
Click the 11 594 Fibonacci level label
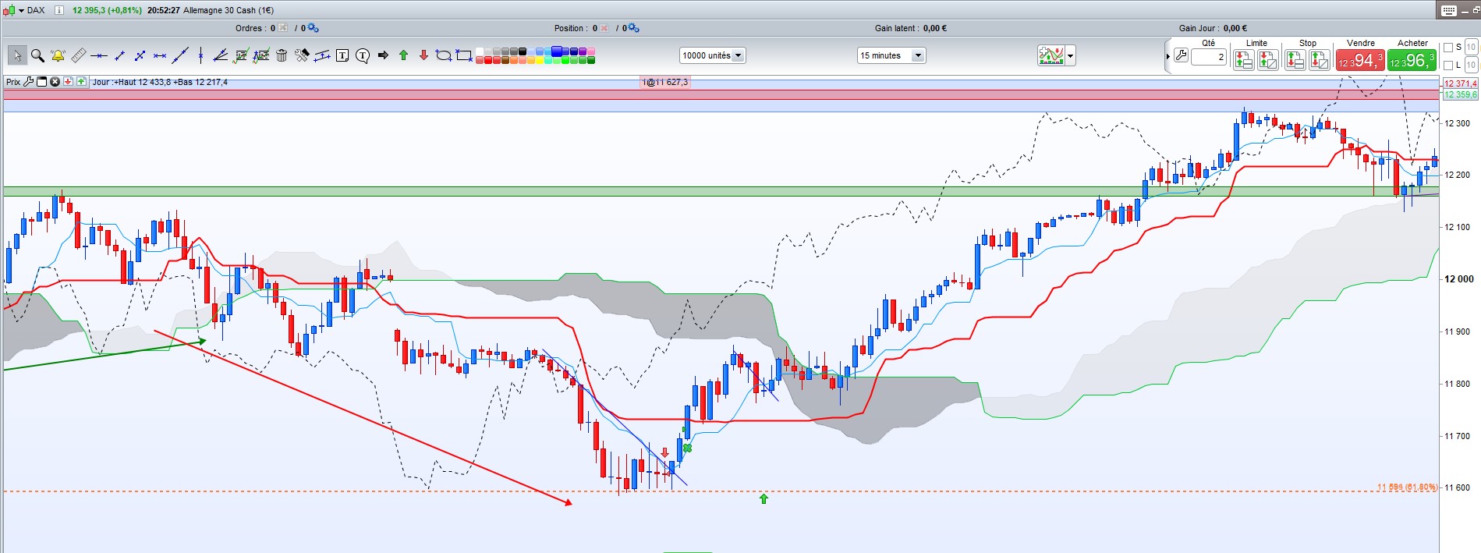pyautogui.click(x=1407, y=487)
